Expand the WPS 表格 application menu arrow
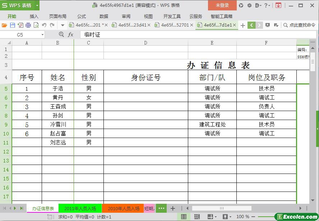The image size is (319, 221). click(x=37, y=5)
